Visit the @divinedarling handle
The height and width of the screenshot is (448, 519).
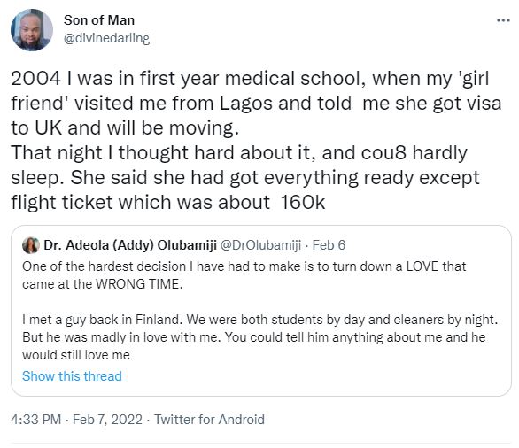click(x=106, y=38)
